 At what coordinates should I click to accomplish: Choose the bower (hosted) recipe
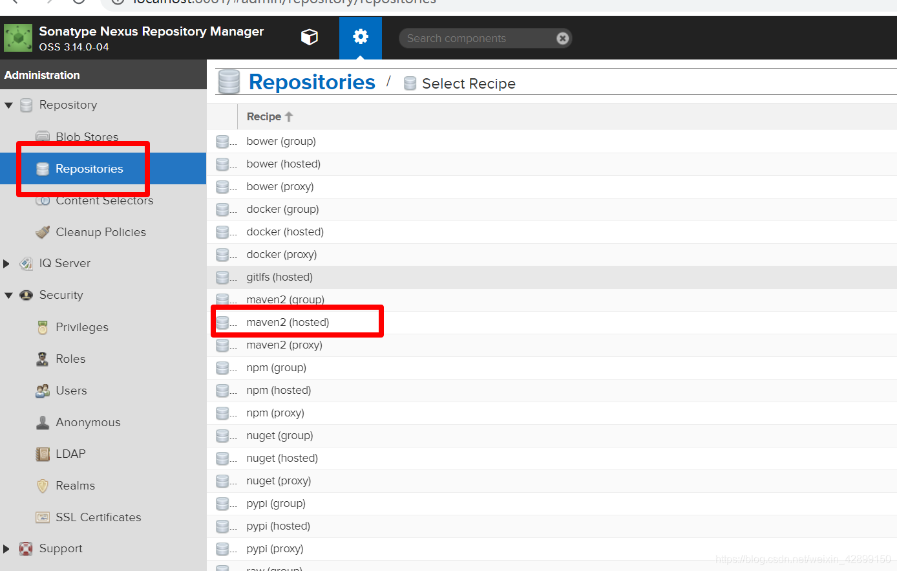[552, 164]
